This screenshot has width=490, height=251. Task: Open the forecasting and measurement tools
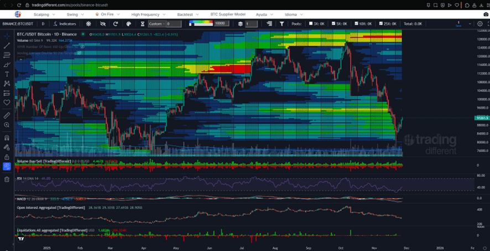(7, 93)
